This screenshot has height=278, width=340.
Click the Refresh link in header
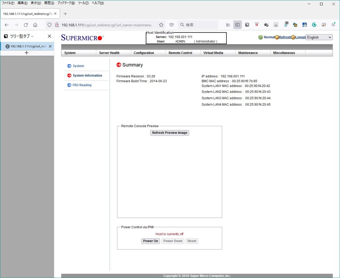285,37
